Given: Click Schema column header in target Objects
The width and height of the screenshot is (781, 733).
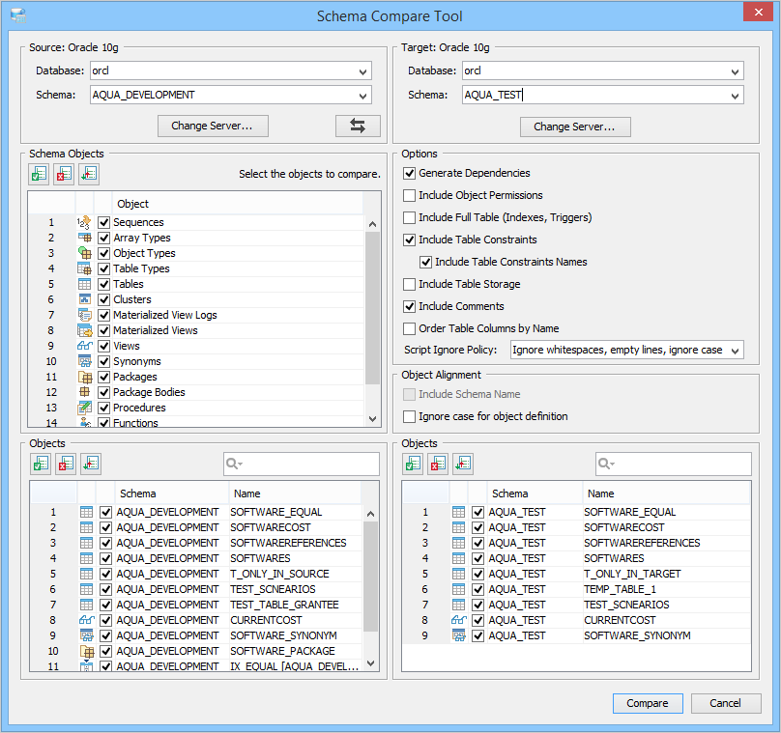Looking at the screenshot, I should click(535, 493).
